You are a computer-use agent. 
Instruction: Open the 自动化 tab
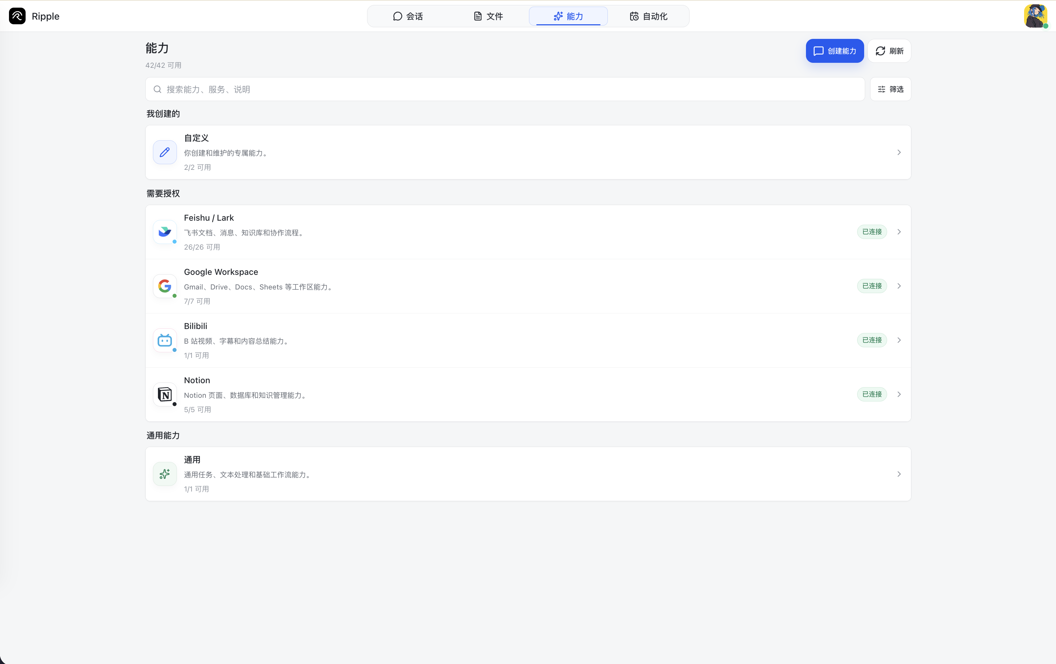pos(648,16)
